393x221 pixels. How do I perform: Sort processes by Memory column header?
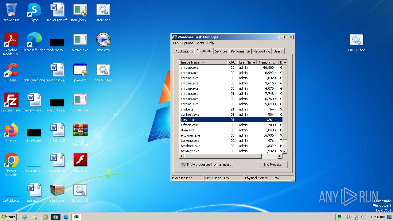tap(267, 62)
